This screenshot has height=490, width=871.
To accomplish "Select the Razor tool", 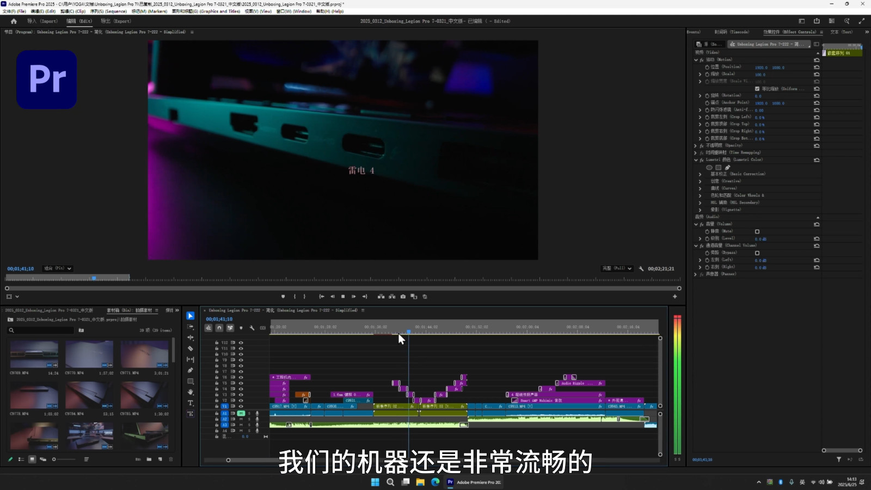I will pos(190,348).
